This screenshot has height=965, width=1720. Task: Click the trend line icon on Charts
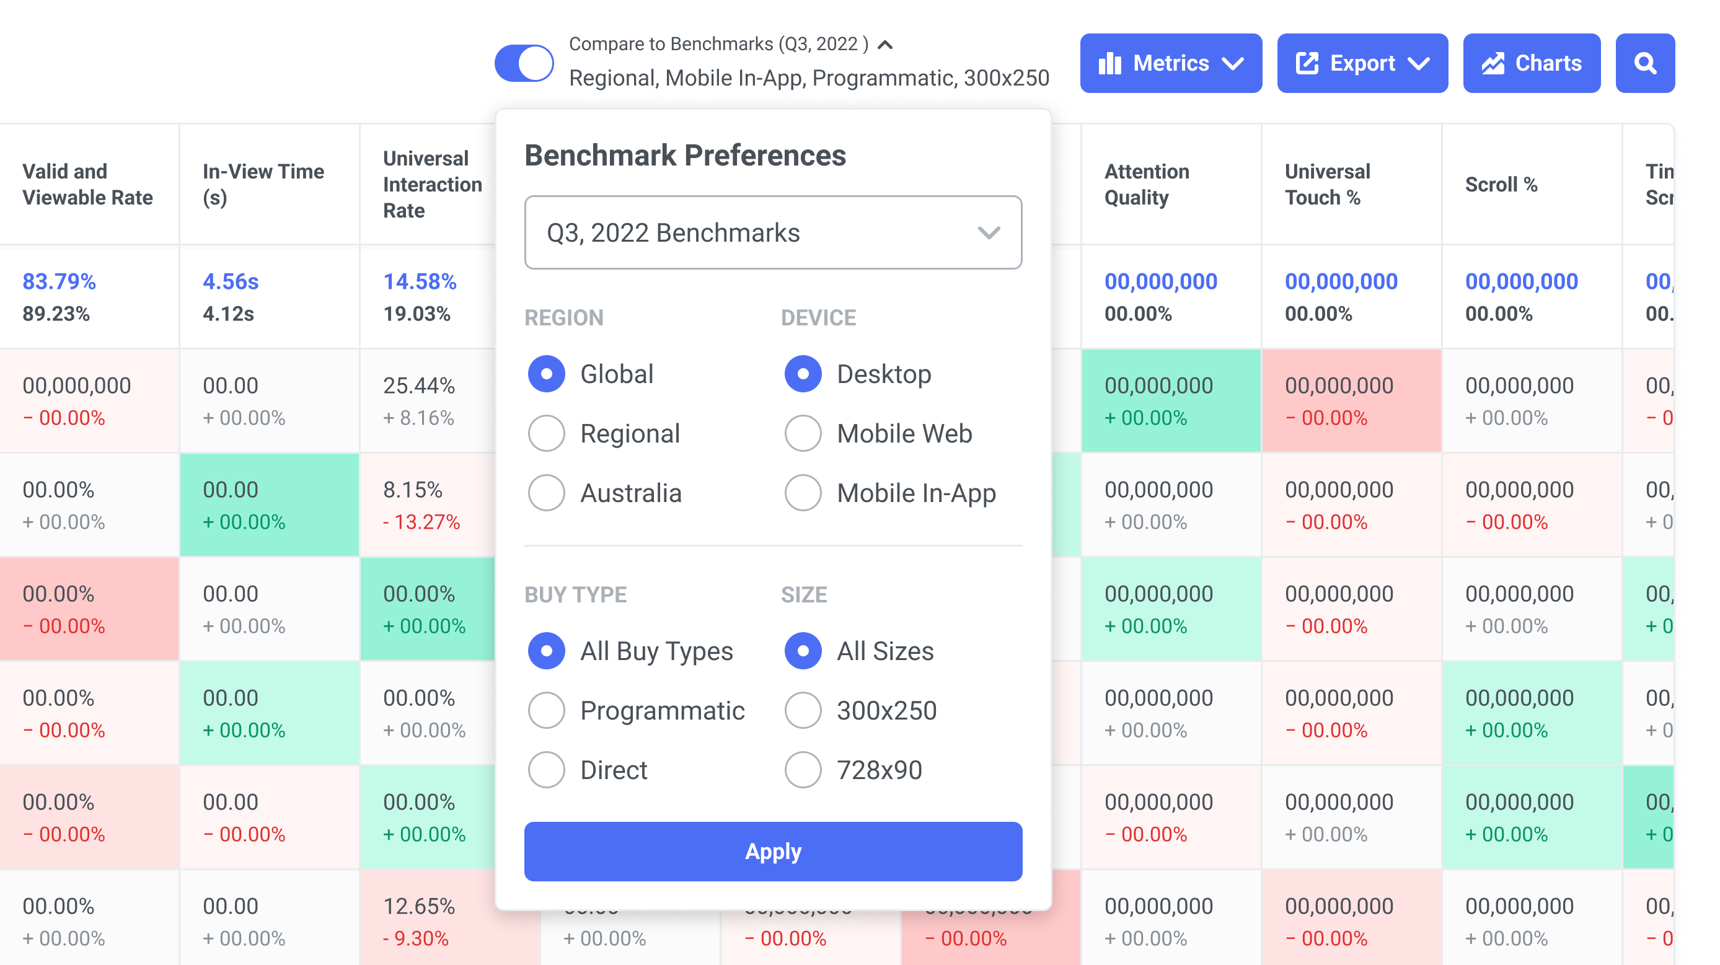pyautogui.click(x=1493, y=63)
